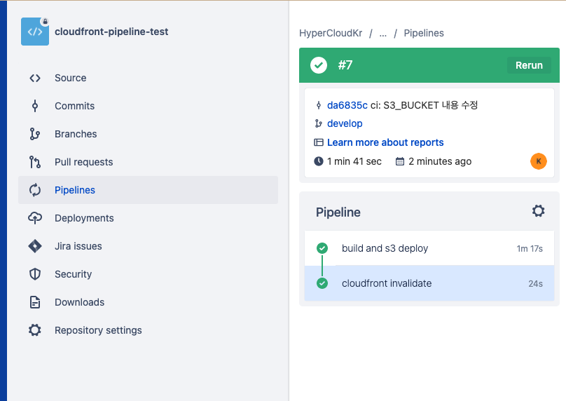This screenshot has width=566, height=401.
Task: Click the reports panel icon
Action: pos(318,142)
